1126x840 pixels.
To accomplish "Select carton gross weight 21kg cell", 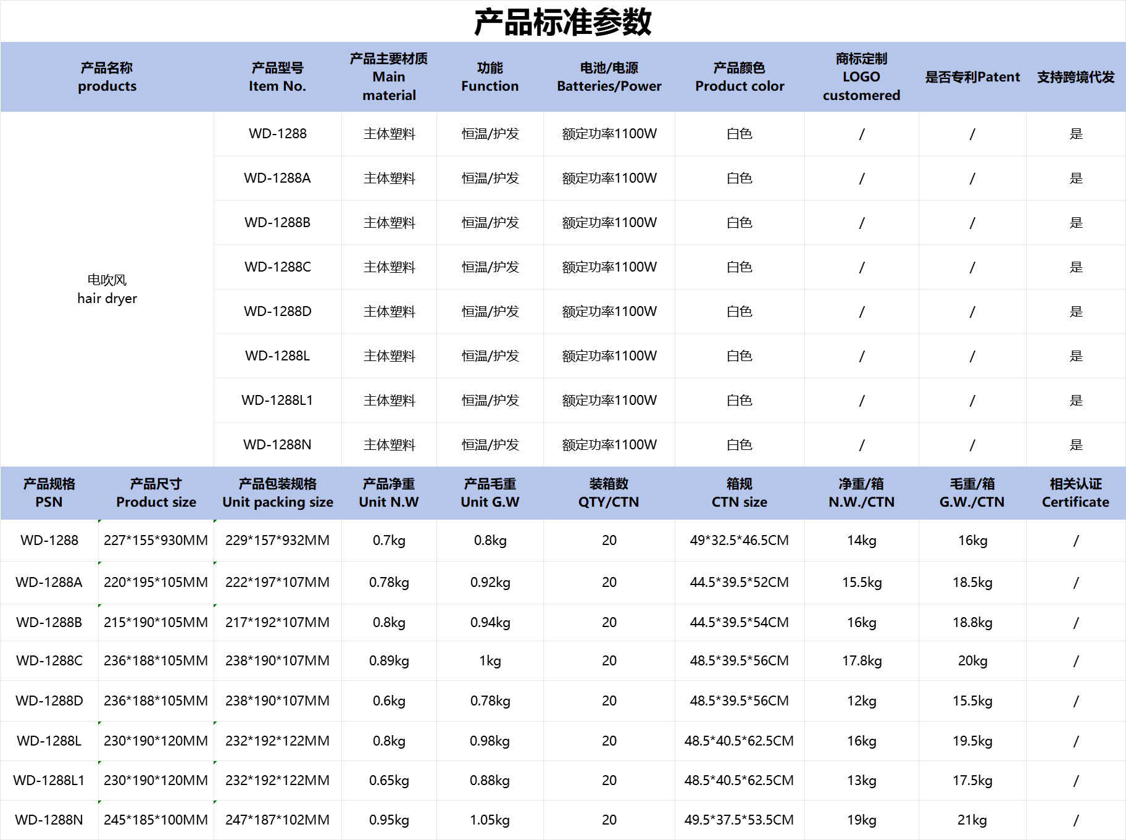I will [972, 820].
